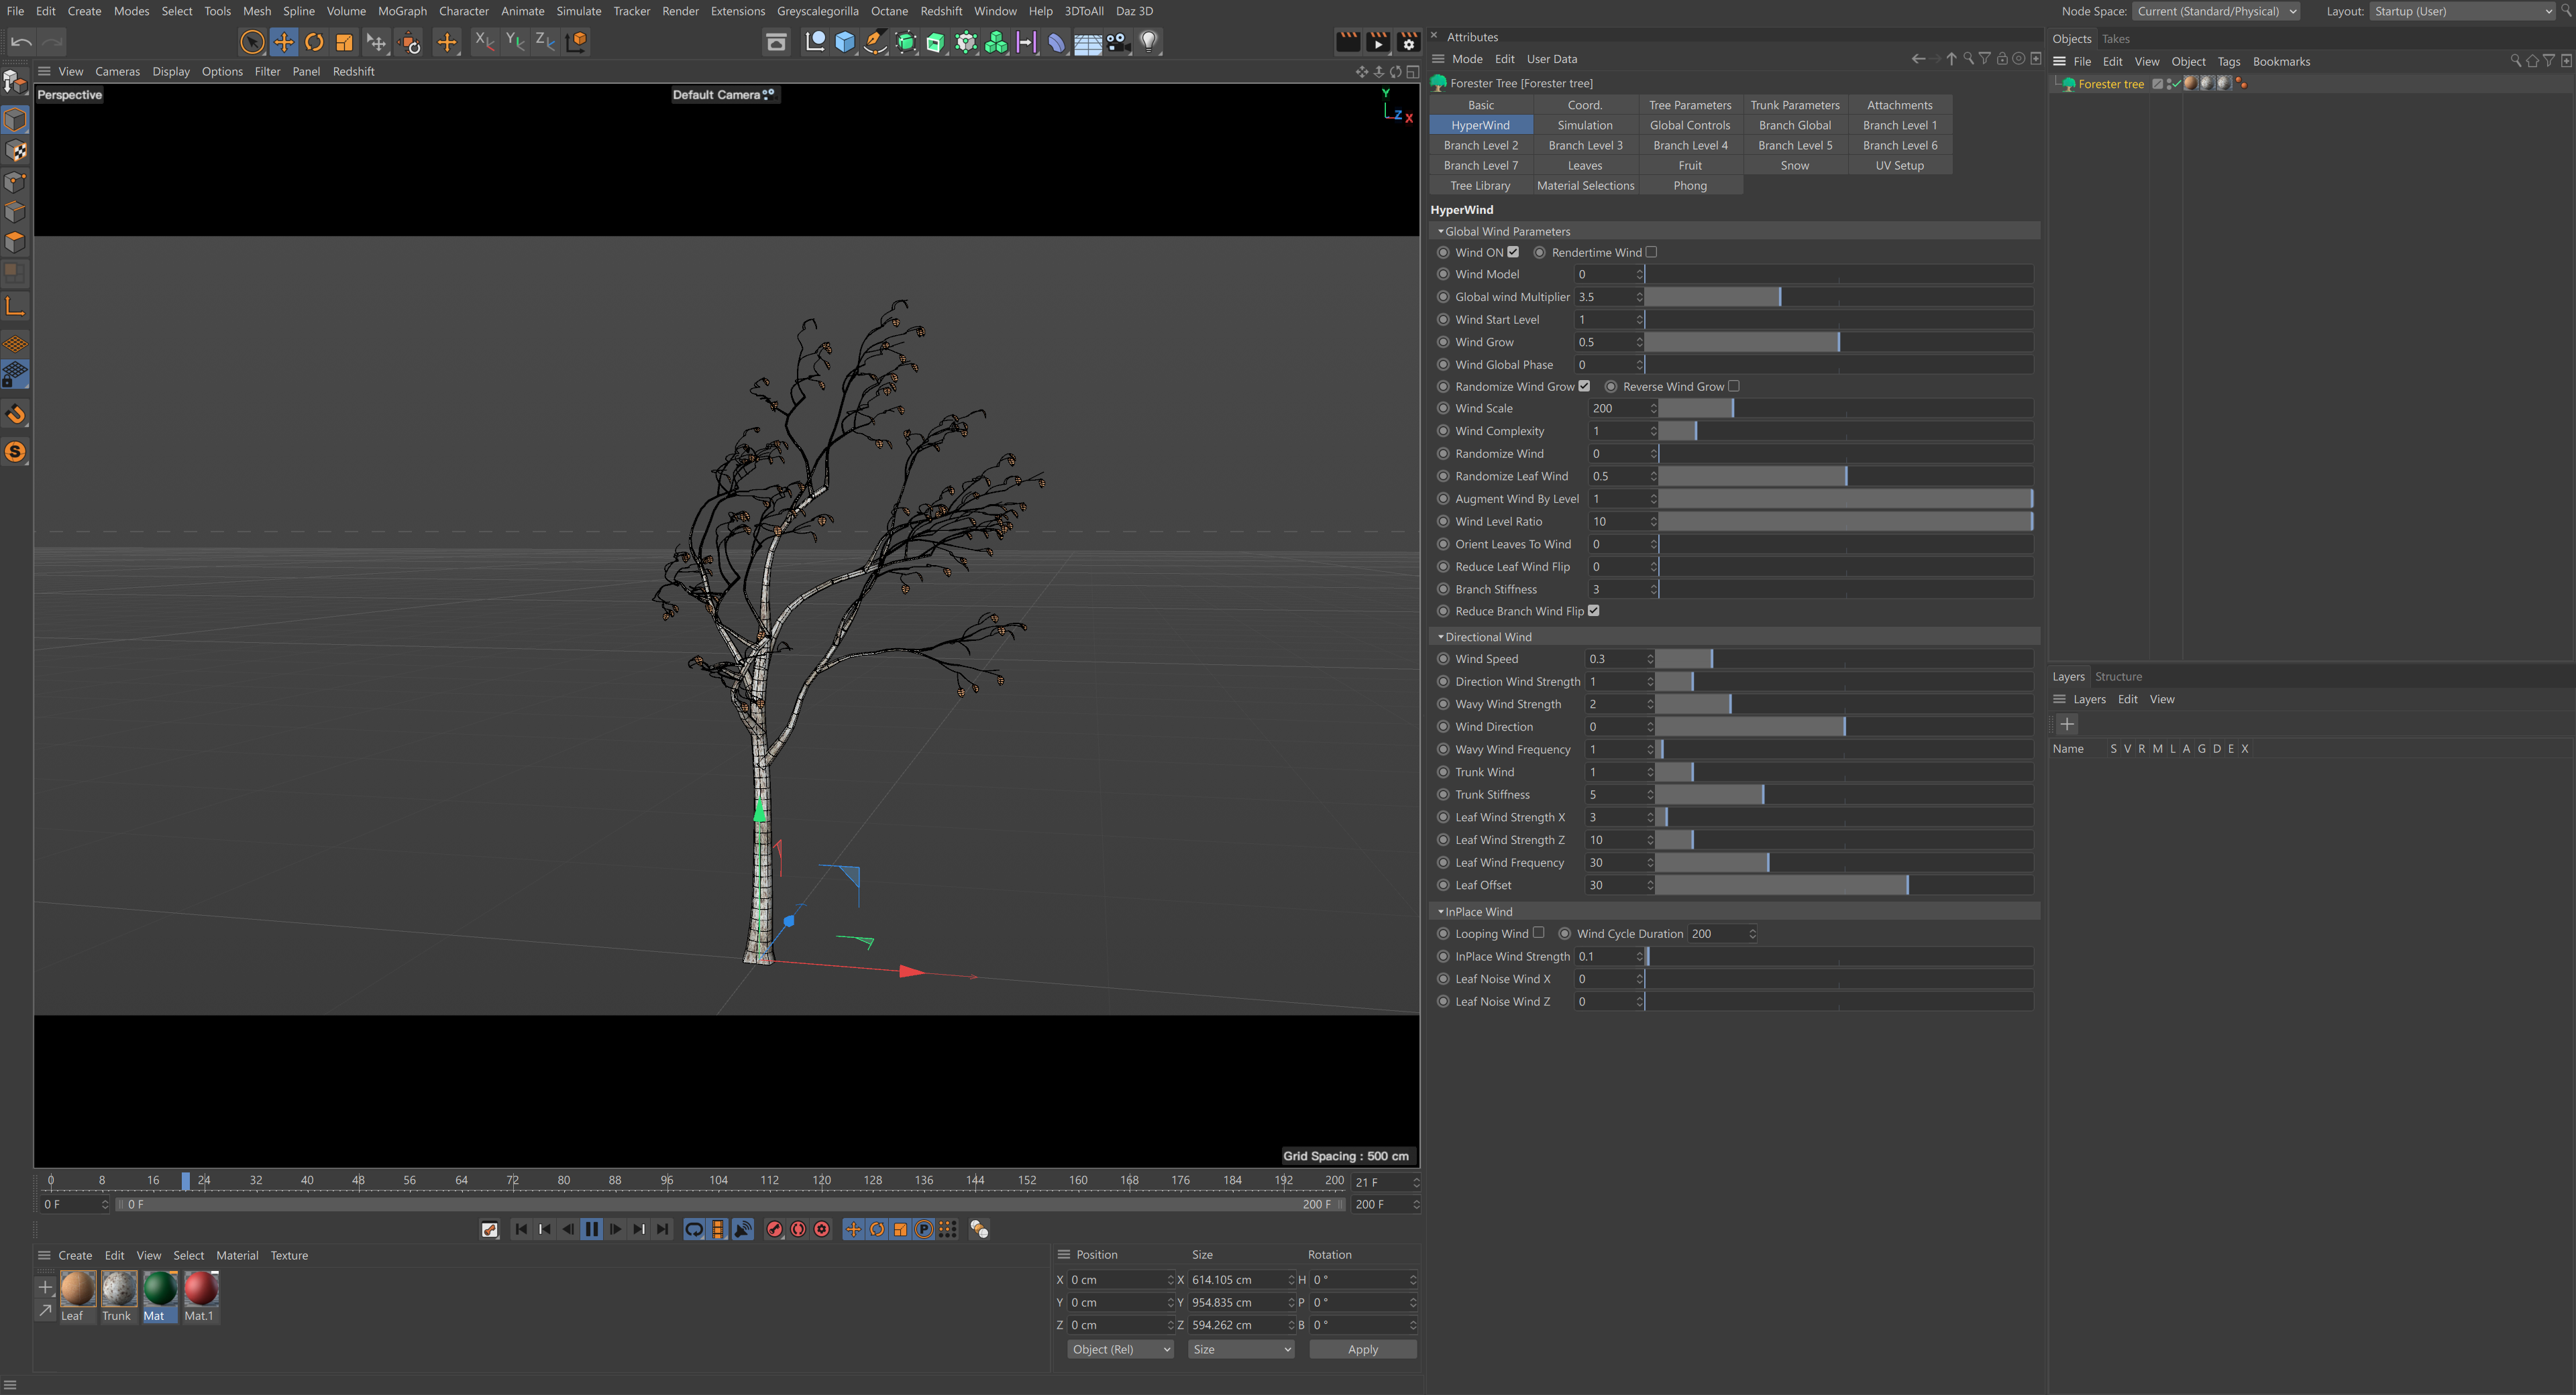
Task: Open Edit Render Settings icon
Action: [x=1408, y=42]
